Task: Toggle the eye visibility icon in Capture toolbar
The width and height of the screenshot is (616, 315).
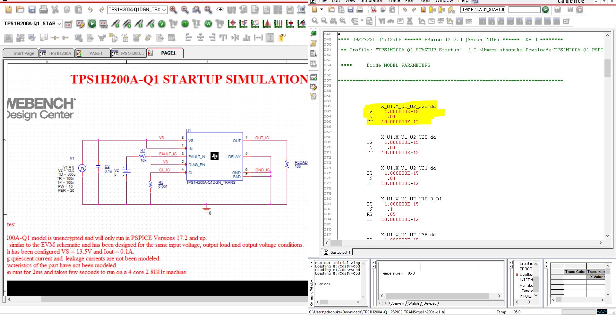Action: coord(220,10)
